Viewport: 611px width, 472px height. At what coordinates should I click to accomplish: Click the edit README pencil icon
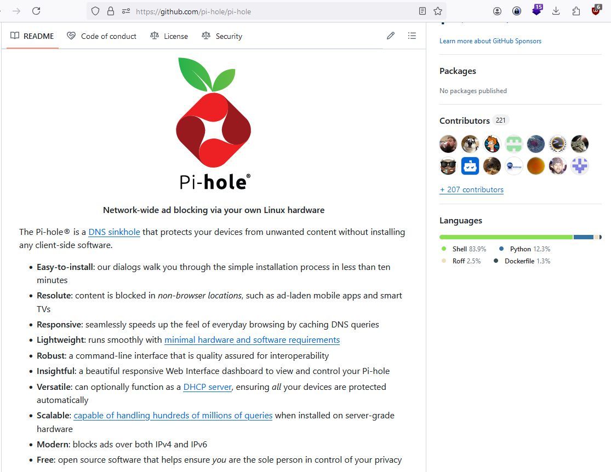pos(391,36)
